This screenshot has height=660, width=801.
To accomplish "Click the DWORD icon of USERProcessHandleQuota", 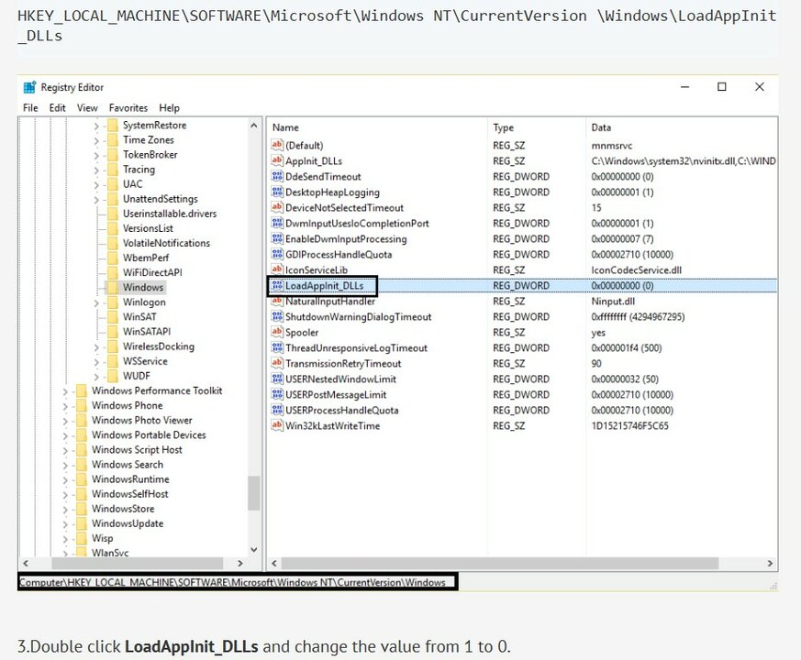I will tap(277, 410).
